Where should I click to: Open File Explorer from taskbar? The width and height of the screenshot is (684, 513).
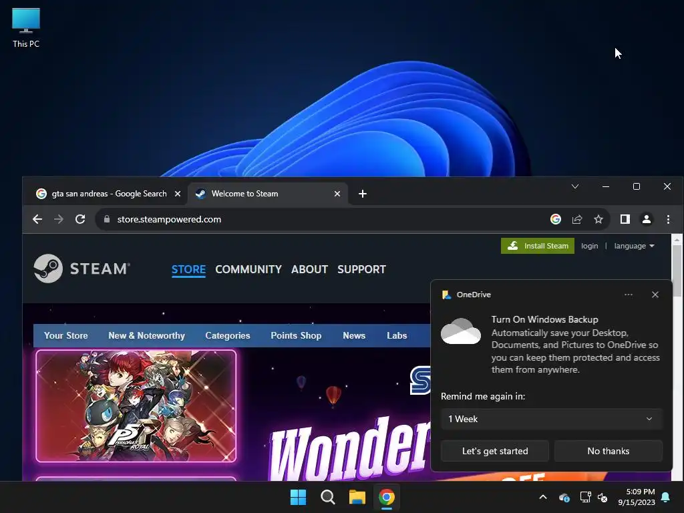pyautogui.click(x=357, y=497)
